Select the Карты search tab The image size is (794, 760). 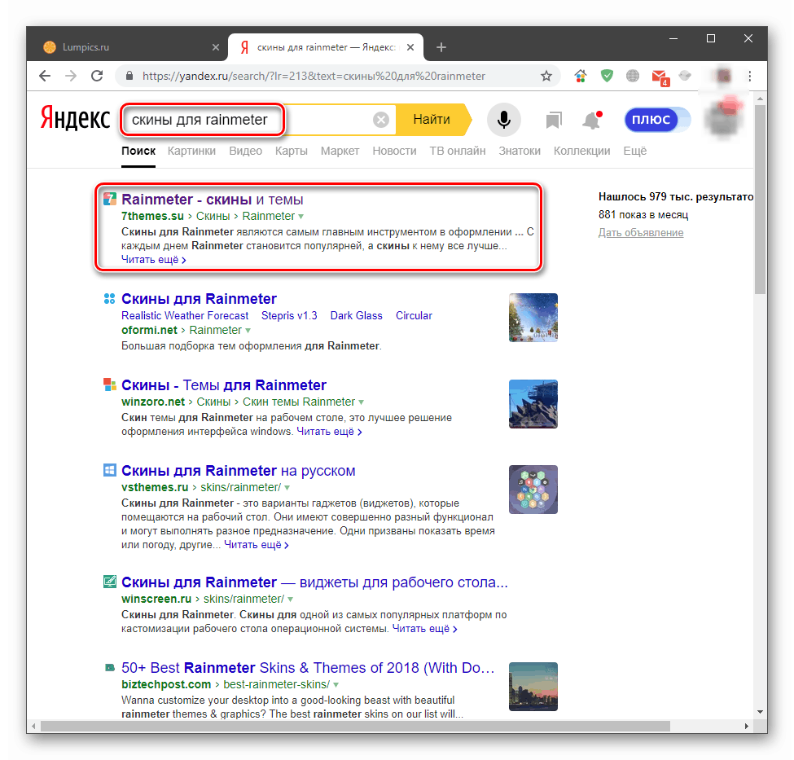click(292, 151)
